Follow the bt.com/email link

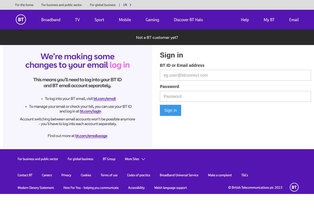105,99
